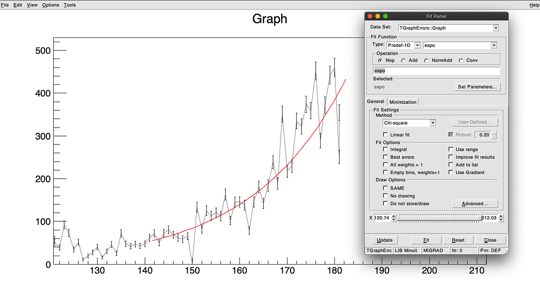Enable the Use Gradient checkbox

coord(450,172)
